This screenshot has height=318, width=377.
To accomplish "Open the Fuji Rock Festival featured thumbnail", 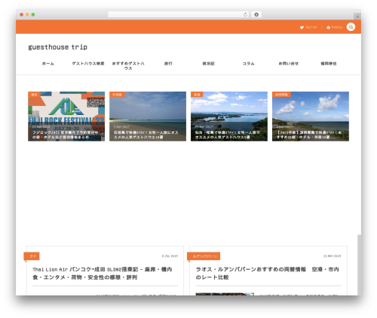I will [x=66, y=117].
